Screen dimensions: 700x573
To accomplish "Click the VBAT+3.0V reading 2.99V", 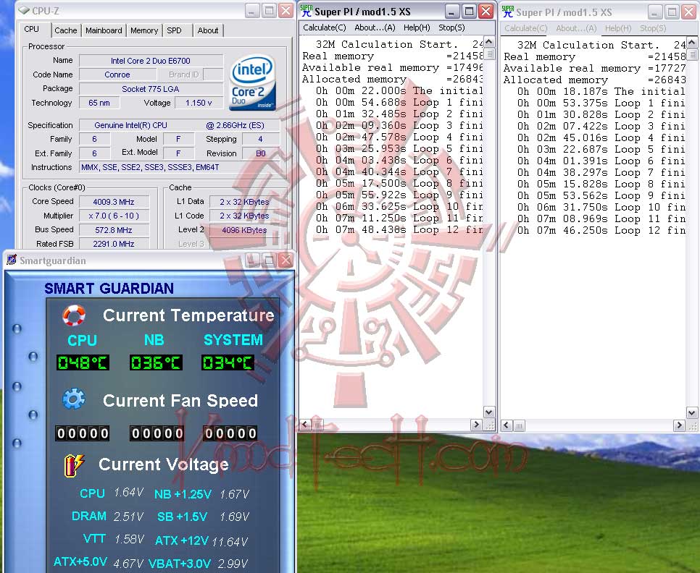I will (x=233, y=564).
